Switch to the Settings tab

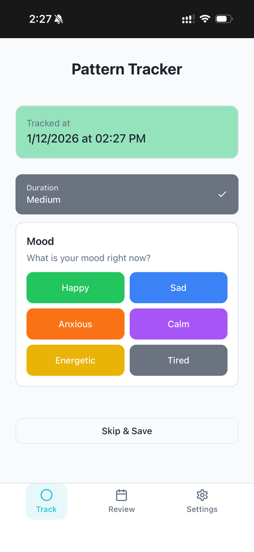click(x=202, y=501)
